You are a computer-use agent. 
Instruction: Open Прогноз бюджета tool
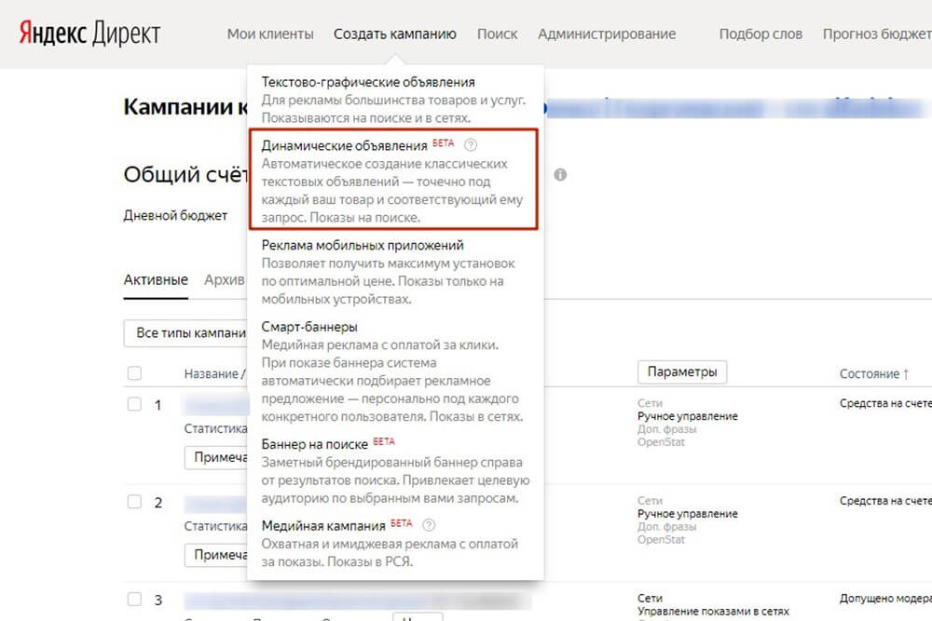point(877,34)
